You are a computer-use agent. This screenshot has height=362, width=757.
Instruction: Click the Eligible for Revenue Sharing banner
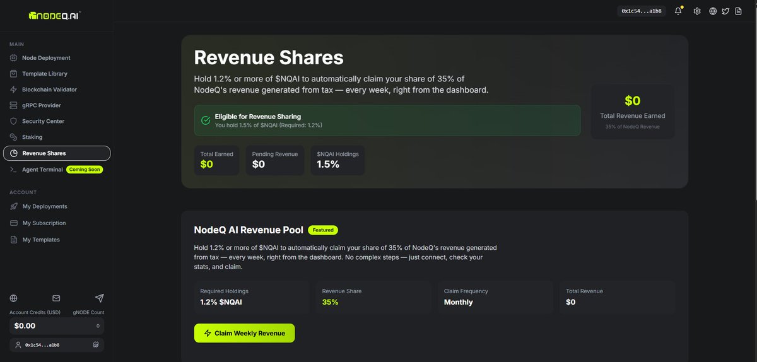[387, 120]
